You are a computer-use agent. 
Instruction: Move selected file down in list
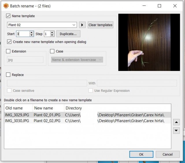176,131
